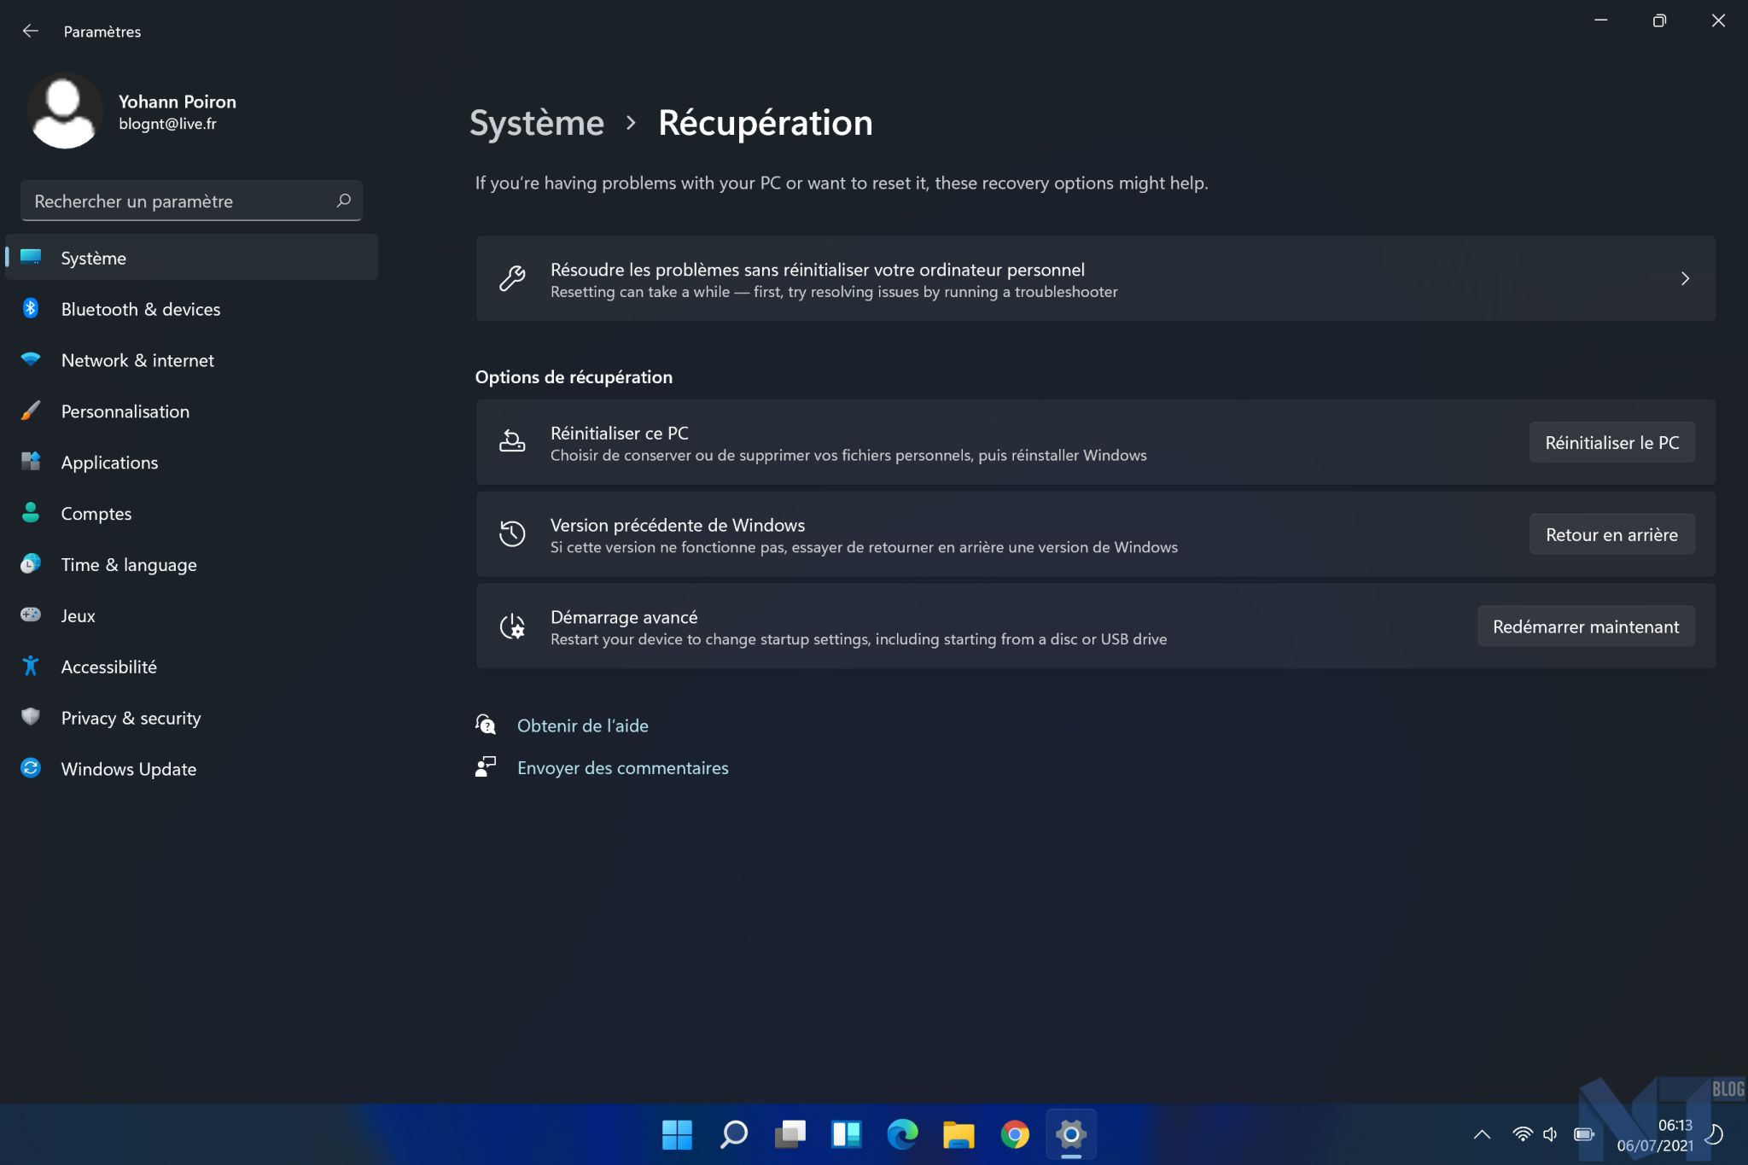Open the Obtenir de l'aide link
Image resolution: width=1748 pixels, height=1165 pixels.
coord(582,725)
